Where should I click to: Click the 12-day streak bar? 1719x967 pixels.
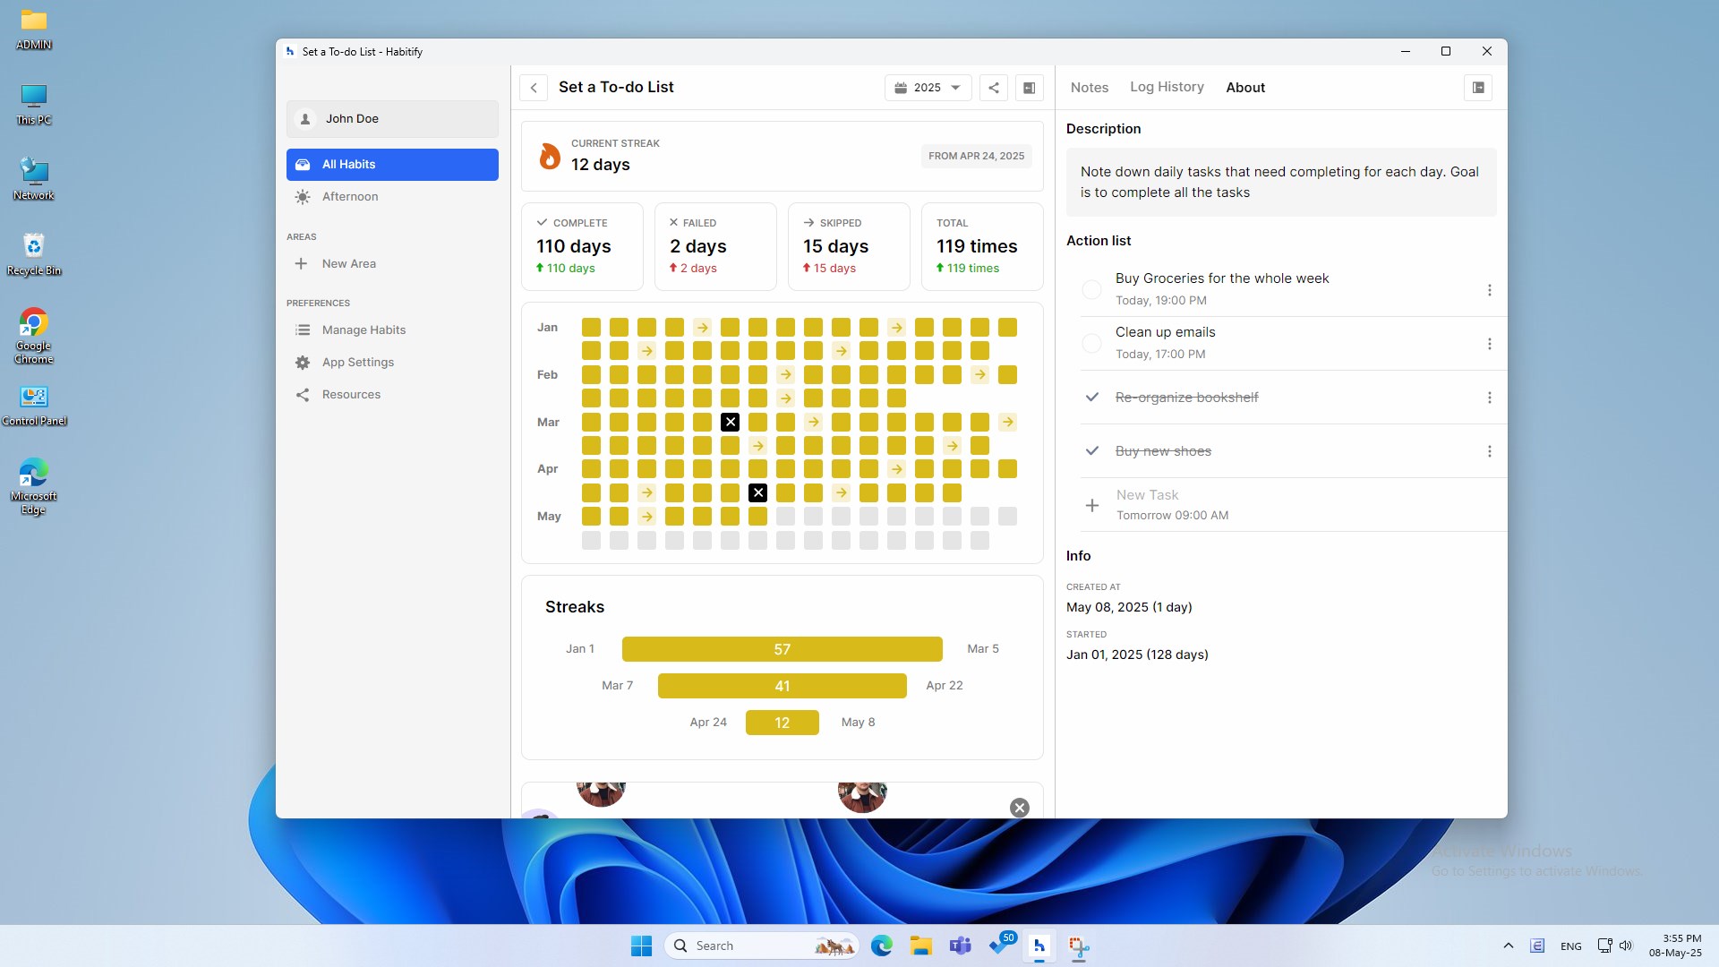tap(782, 723)
